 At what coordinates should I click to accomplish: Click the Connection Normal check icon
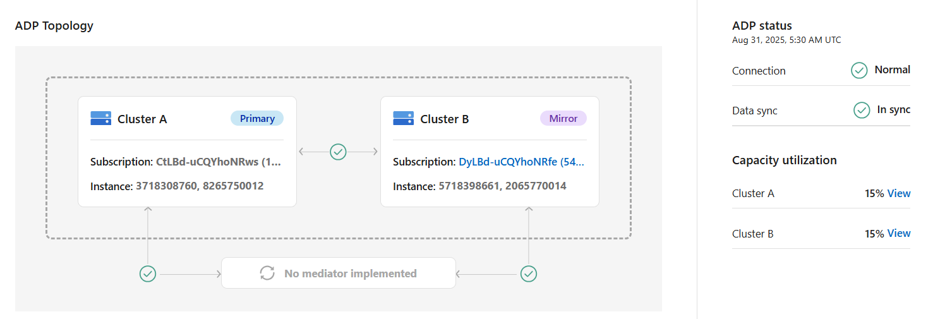(859, 70)
